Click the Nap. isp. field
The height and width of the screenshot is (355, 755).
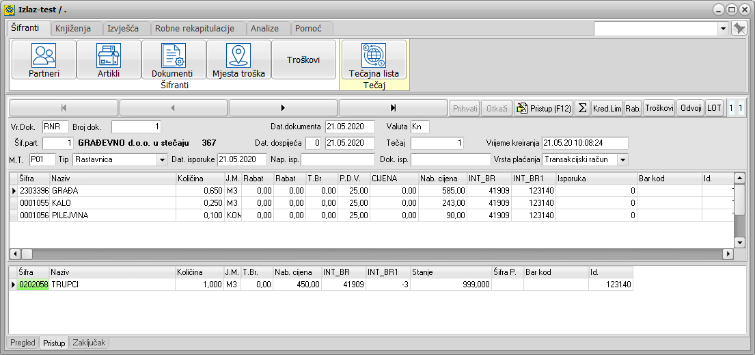[338, 159]
